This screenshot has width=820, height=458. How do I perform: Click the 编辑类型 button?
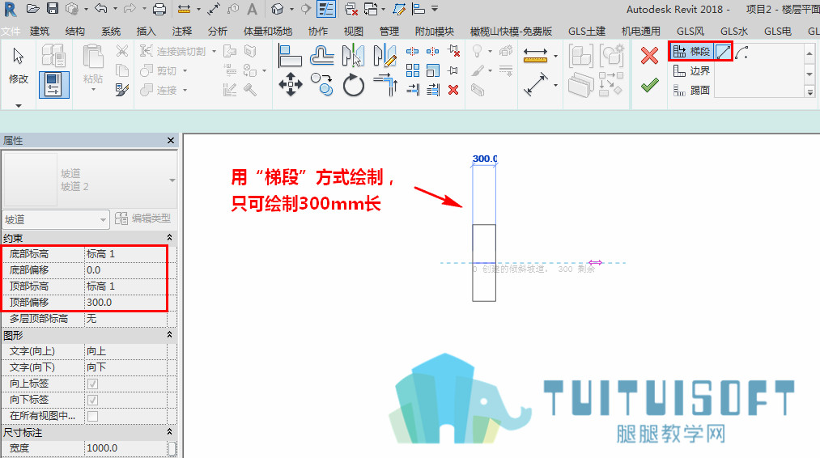click(143, 218)
